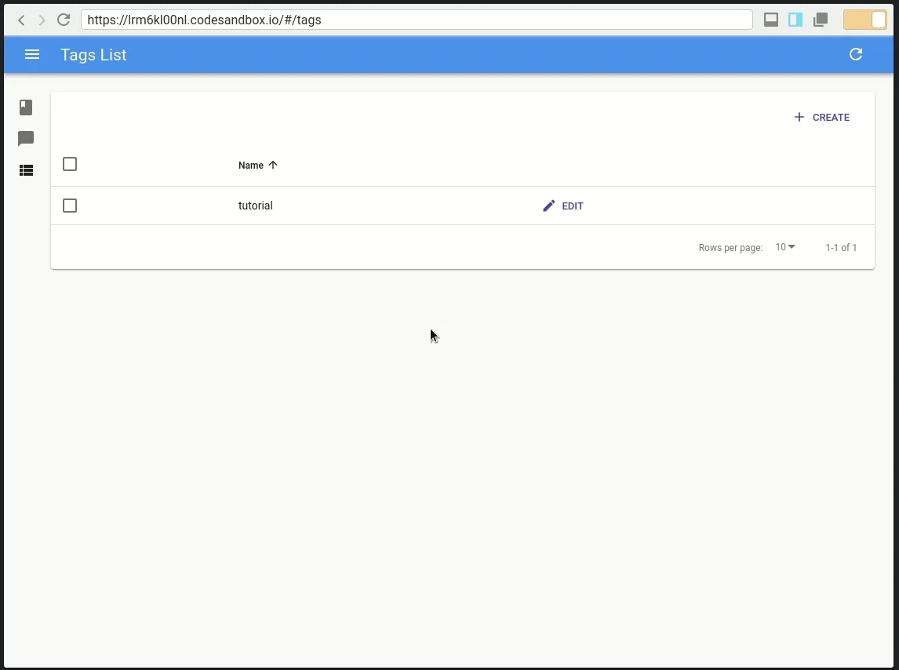Open the posts section via the book icon

click(x=26, y=107)
